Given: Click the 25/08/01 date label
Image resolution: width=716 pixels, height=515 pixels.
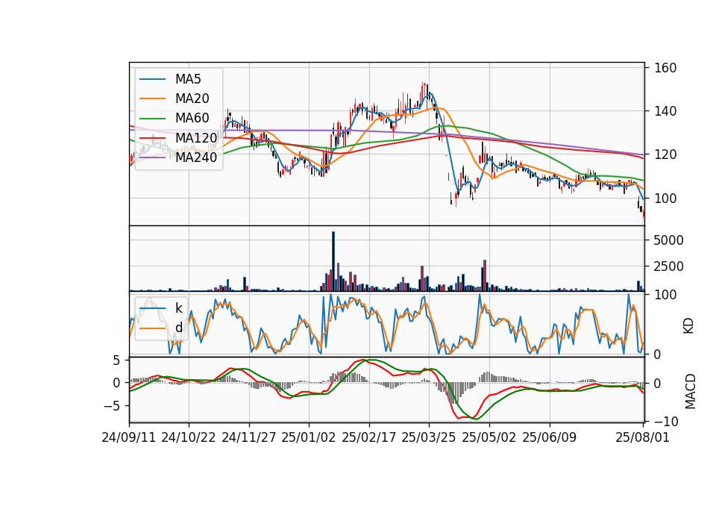Looking at the screenshot, I should point(642,437).
